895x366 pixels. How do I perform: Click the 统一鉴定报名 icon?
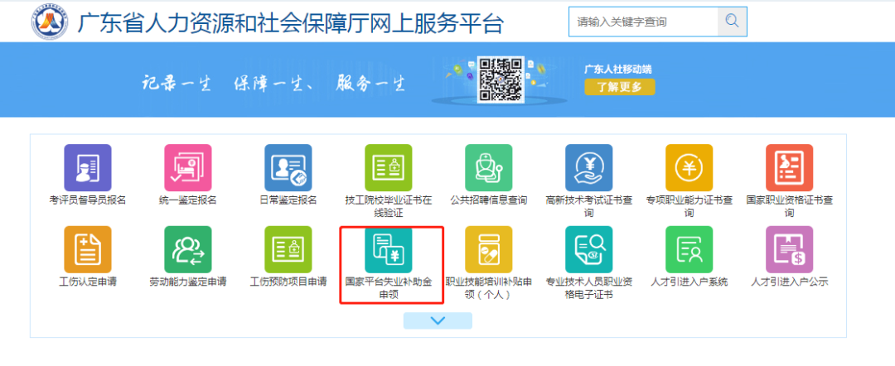point(187,167)
